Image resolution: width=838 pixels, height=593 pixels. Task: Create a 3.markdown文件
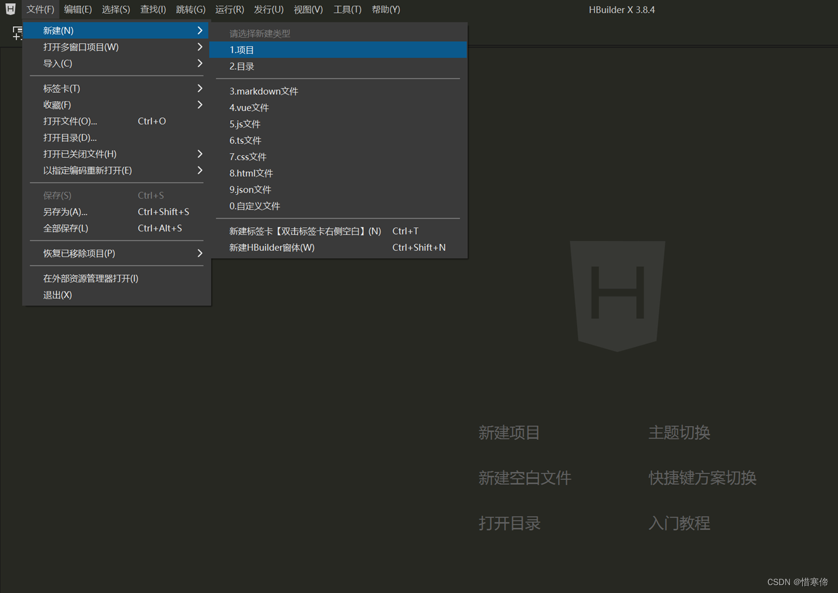tap(338, 91)
